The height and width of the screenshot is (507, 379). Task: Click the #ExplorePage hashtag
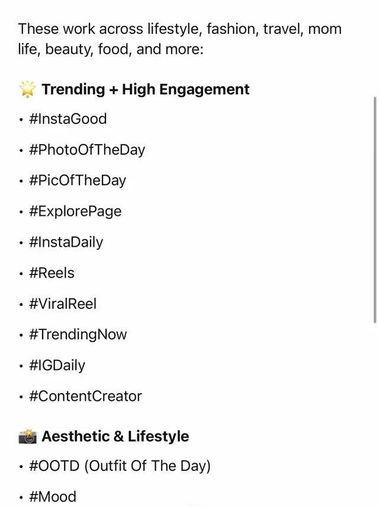75,212
